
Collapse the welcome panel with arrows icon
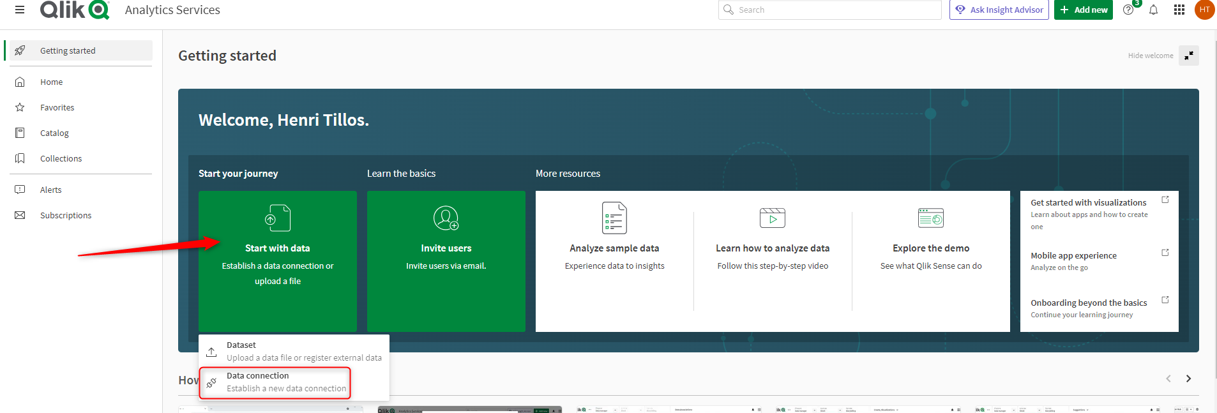tap(1188, 56)
